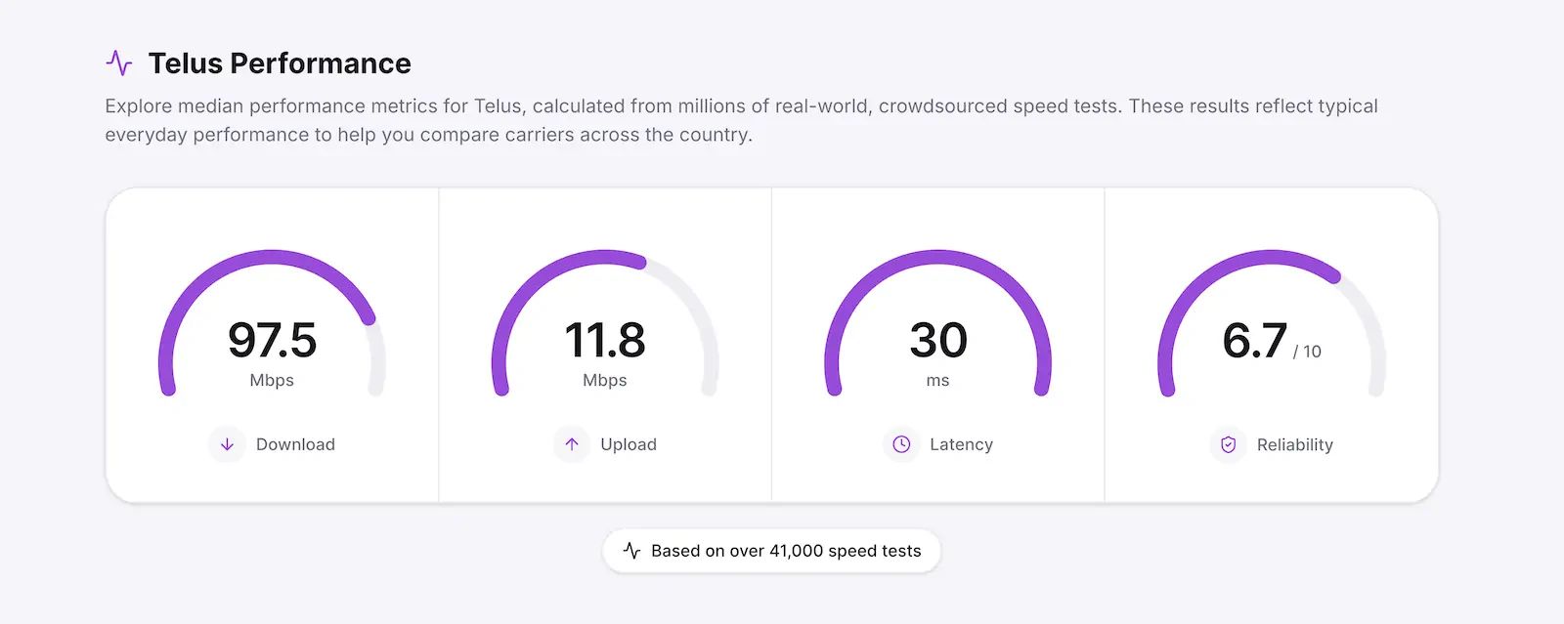The image size is (1564, 624).
Task: Click the pulse icon beside Telus Performance
Action: [119, 63]
